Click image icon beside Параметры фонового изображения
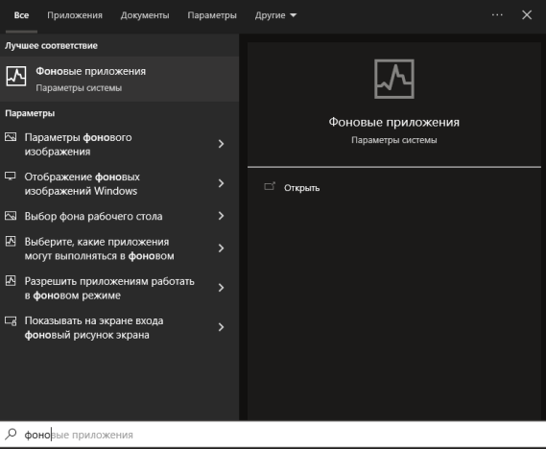The width and height of the screenshot is (546, 449). [x=11, y=137]
